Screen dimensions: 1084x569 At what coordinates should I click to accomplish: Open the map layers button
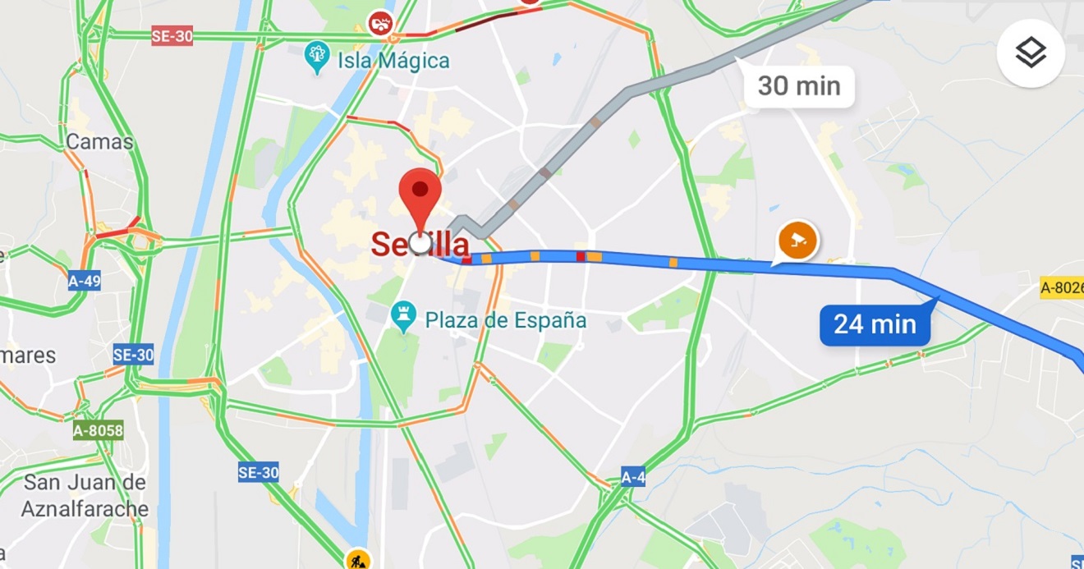point(1031,53)
